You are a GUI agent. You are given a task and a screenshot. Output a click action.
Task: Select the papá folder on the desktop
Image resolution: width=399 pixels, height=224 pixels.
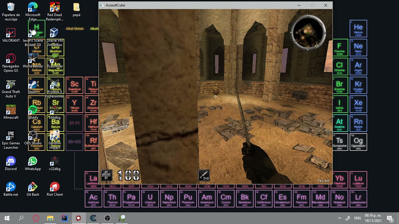tap(76, 10)
